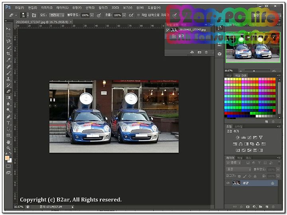Open the brush panel toggle in options bar

[34, 15]
